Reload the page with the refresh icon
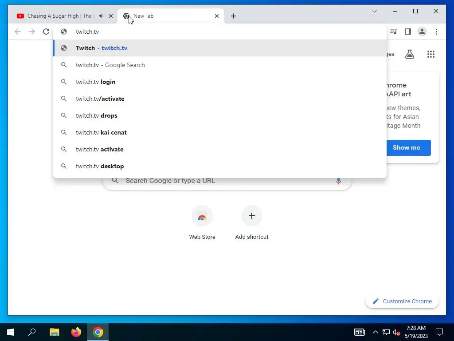Image resolution: width=454 pixels, height=341 pixels. 46,32
